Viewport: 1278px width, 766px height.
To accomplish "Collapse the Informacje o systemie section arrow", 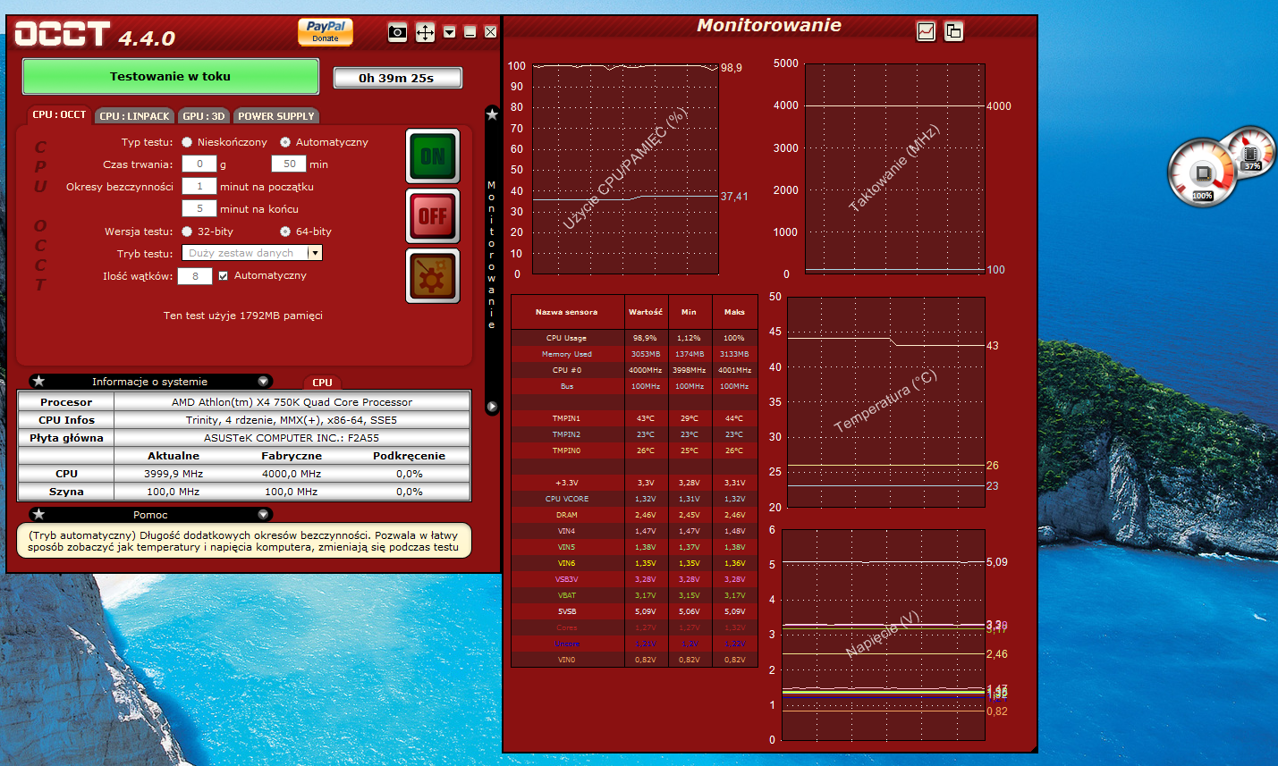I will pyautogui.click(x=263, y=381).
